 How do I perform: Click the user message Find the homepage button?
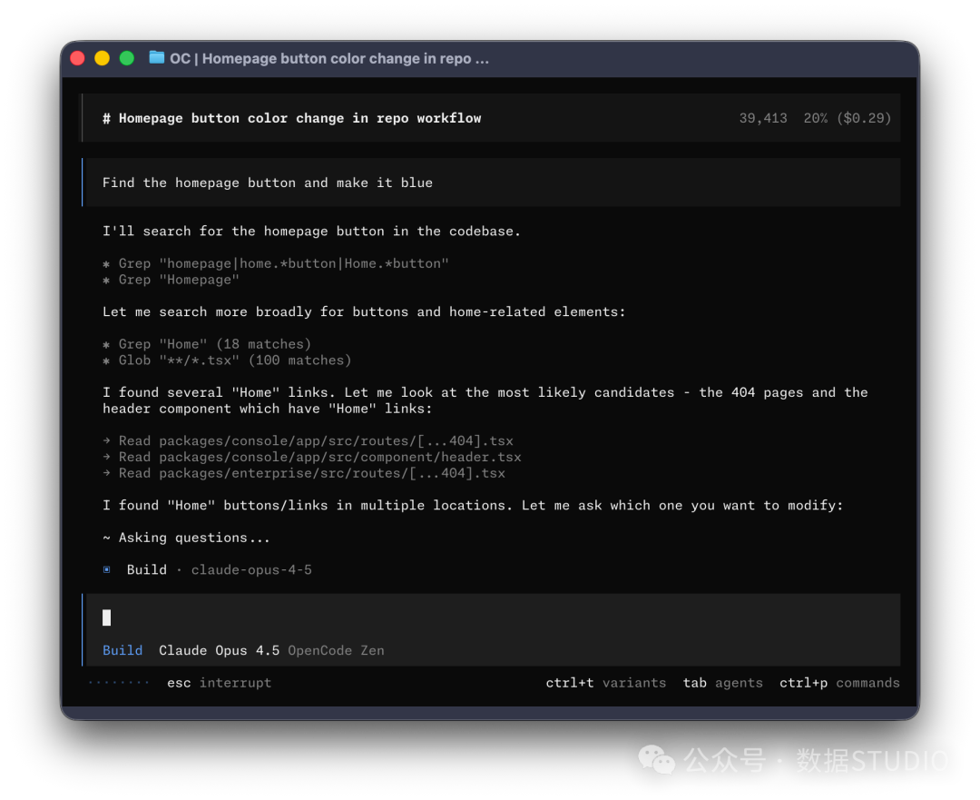tap(268, 183)
